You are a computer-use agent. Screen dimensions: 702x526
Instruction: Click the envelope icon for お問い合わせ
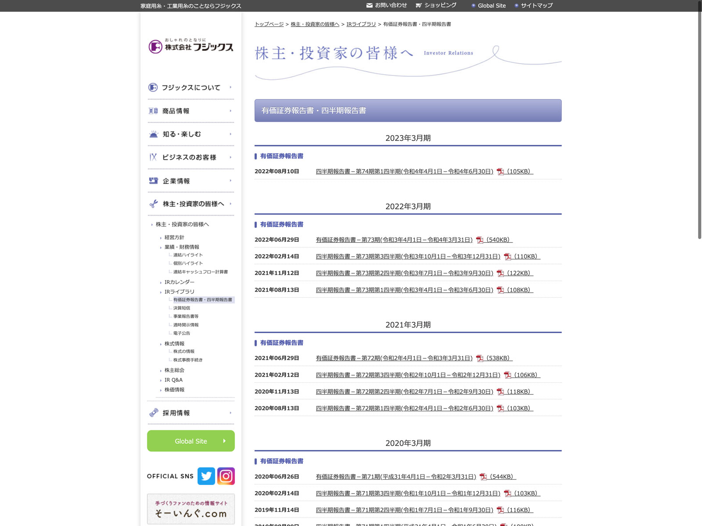369,6
